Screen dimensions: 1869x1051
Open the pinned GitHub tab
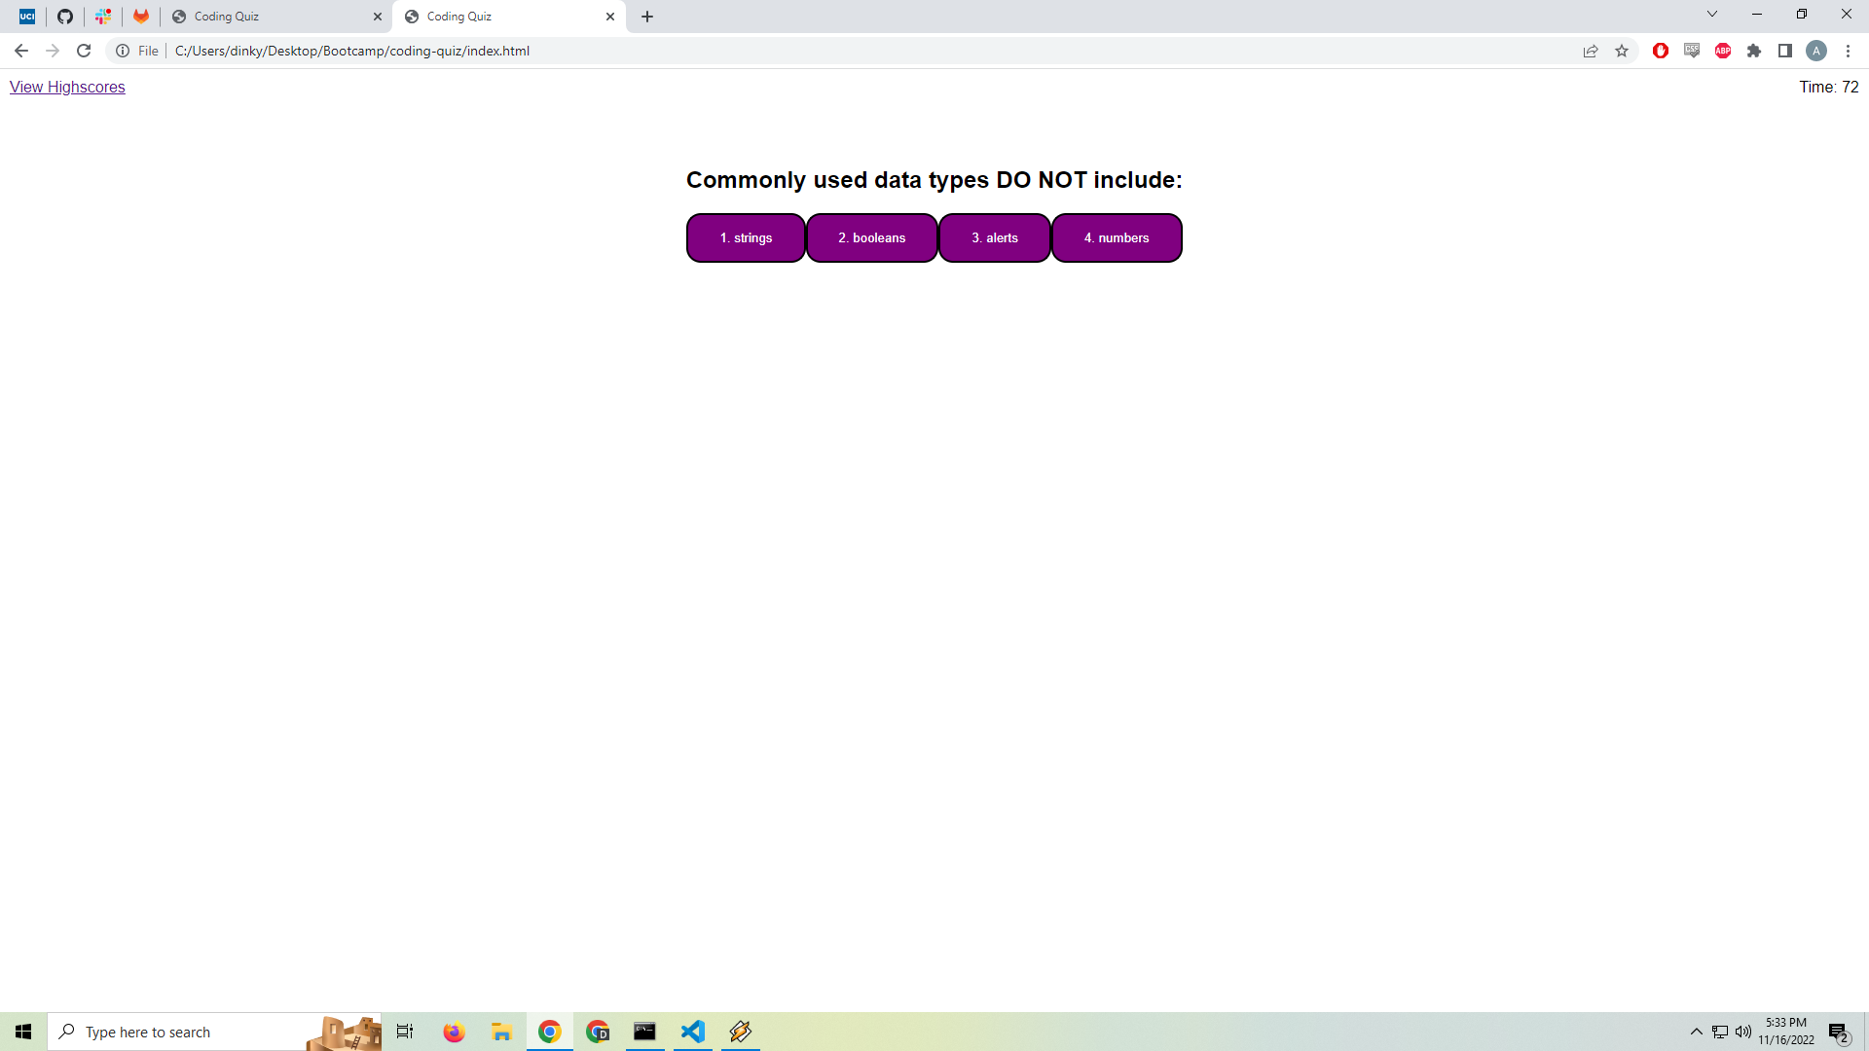[65, 17]
